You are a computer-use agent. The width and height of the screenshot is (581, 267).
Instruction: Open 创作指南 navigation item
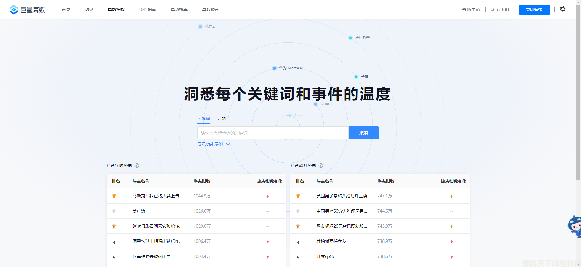point(148,9)
